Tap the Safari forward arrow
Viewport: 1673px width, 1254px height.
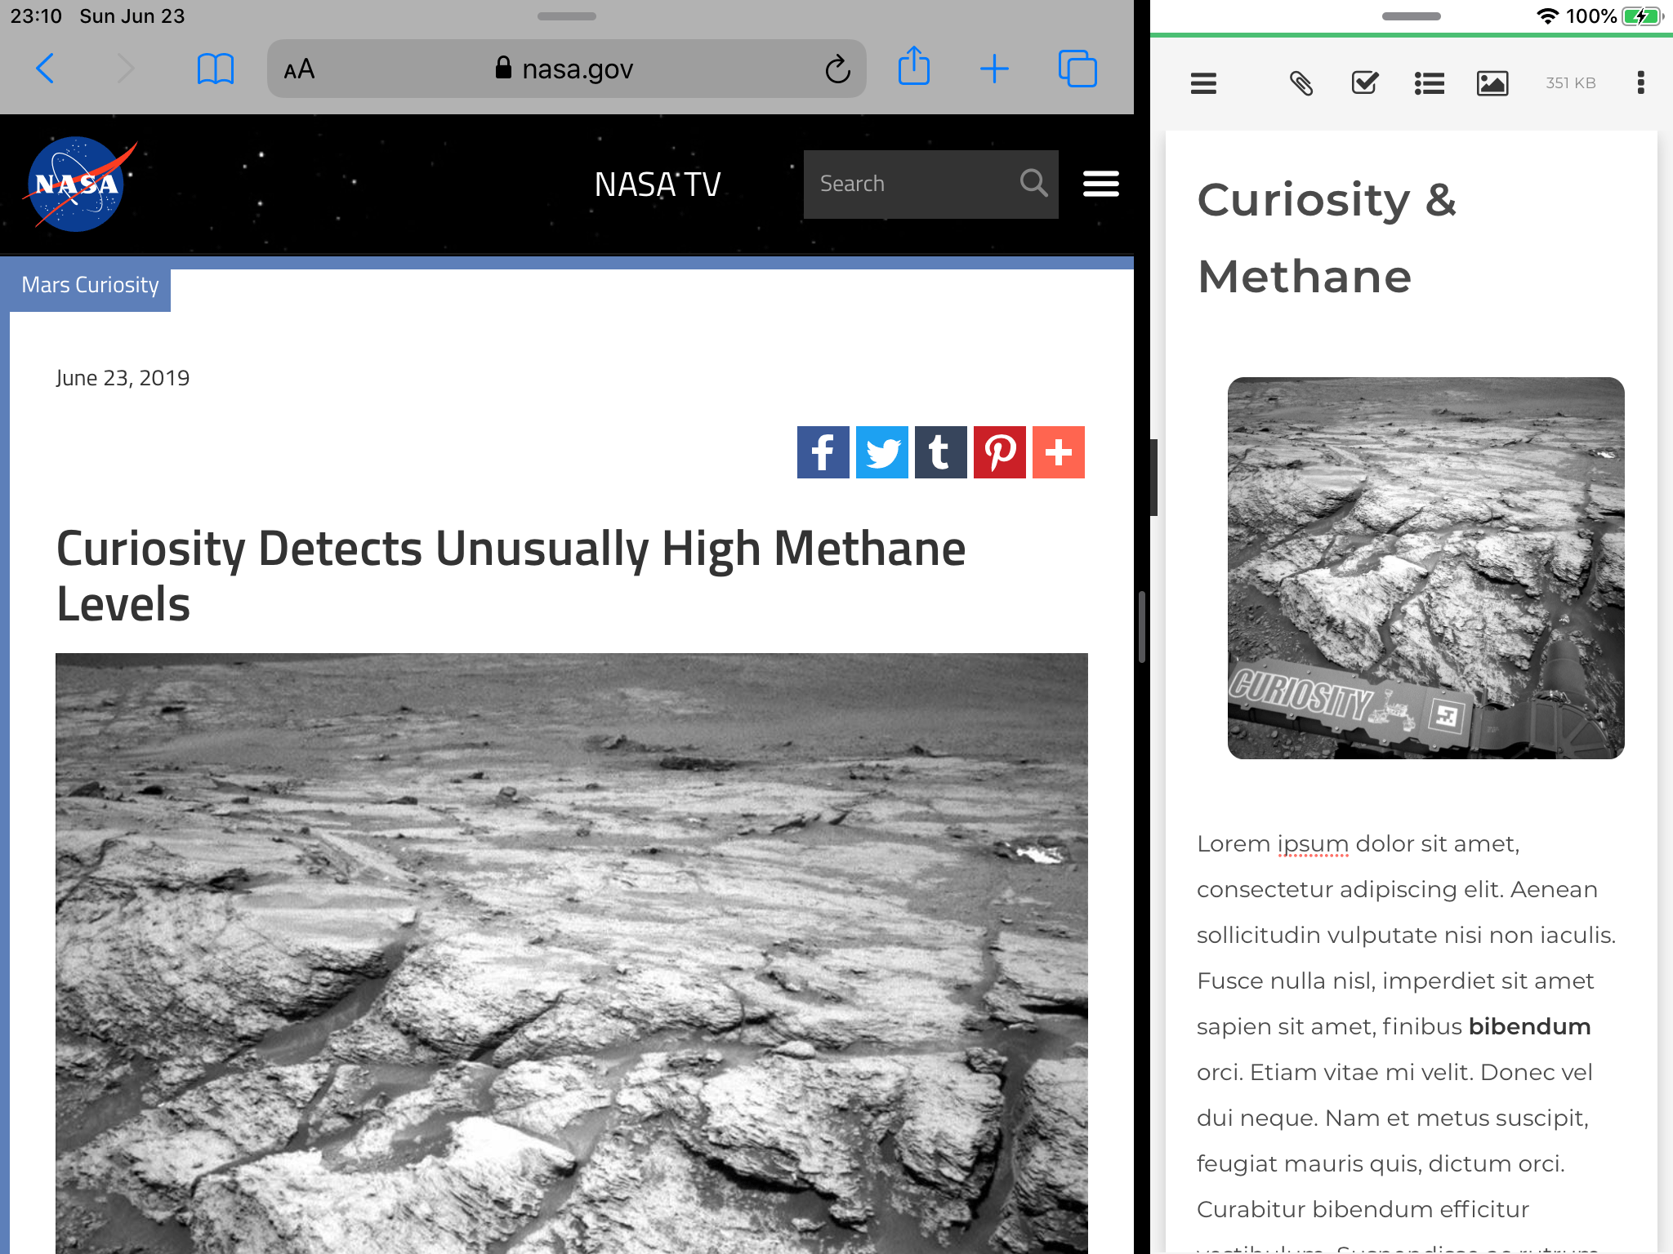pyautogui.click(x=124, y=69)
